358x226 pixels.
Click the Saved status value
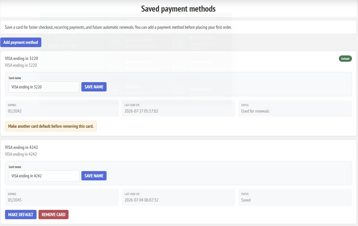point(246,200)
